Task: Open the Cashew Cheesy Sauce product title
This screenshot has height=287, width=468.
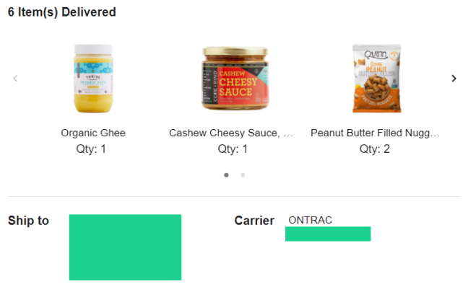Action: (230, 133)
